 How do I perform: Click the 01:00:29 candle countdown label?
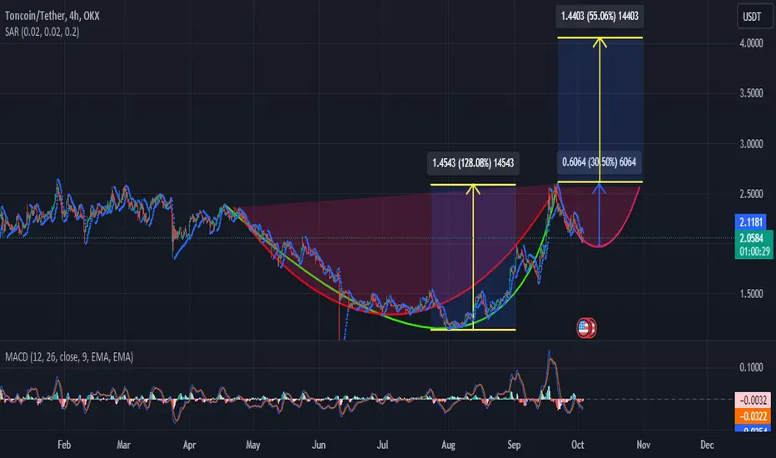[x=754, y=251]
